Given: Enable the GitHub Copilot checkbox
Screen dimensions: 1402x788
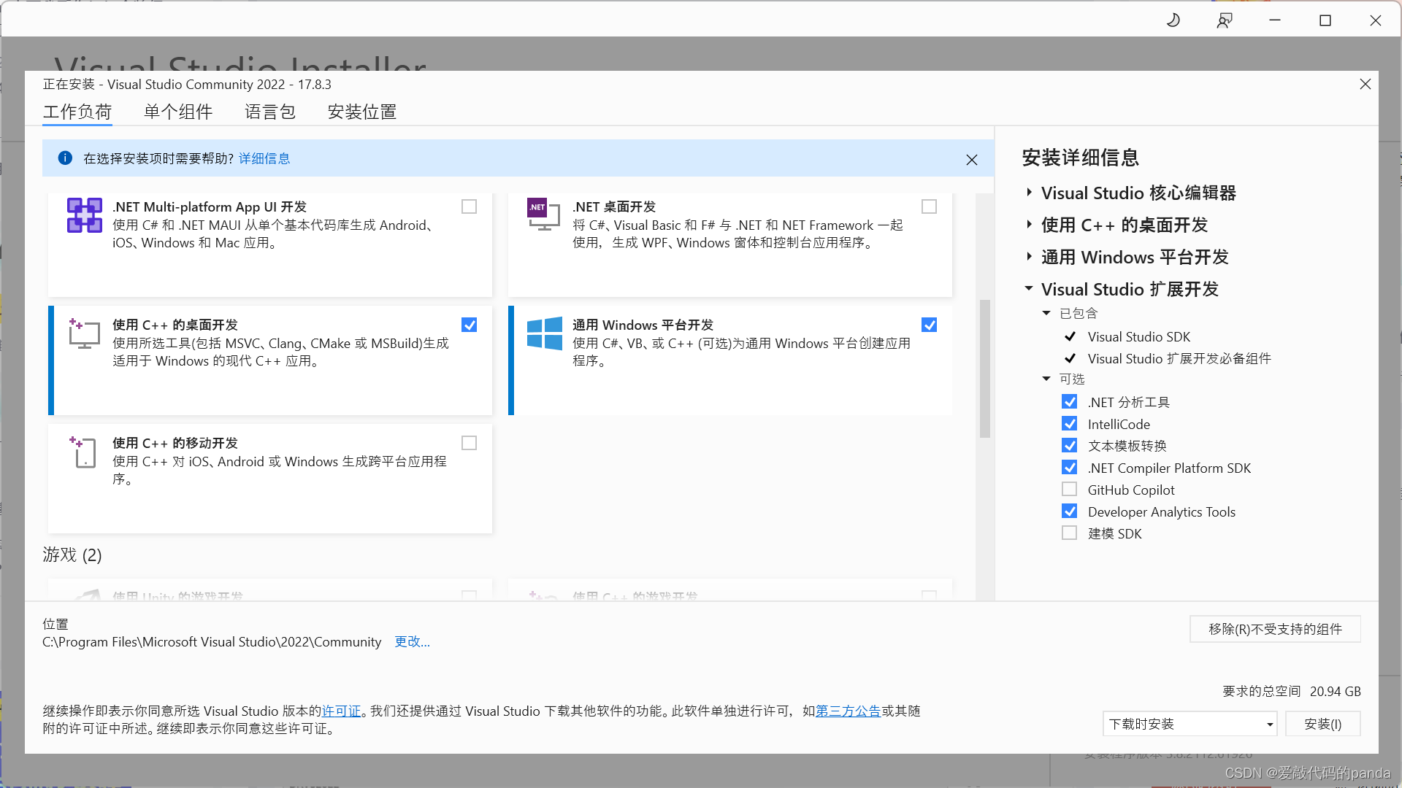Looking at the screenshot, I should [1070, 489].
